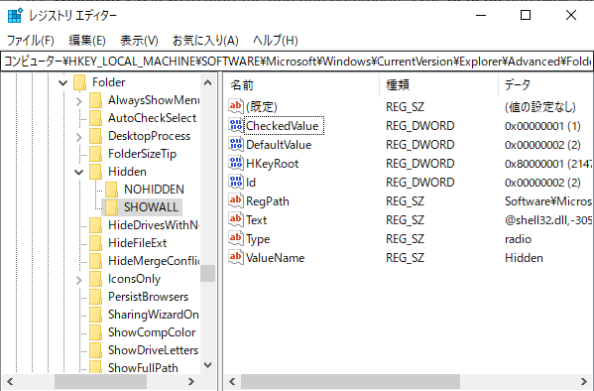
Task: Open the お気に入り(A) menu
Action: pyautogui.click(x=205, y=41)
